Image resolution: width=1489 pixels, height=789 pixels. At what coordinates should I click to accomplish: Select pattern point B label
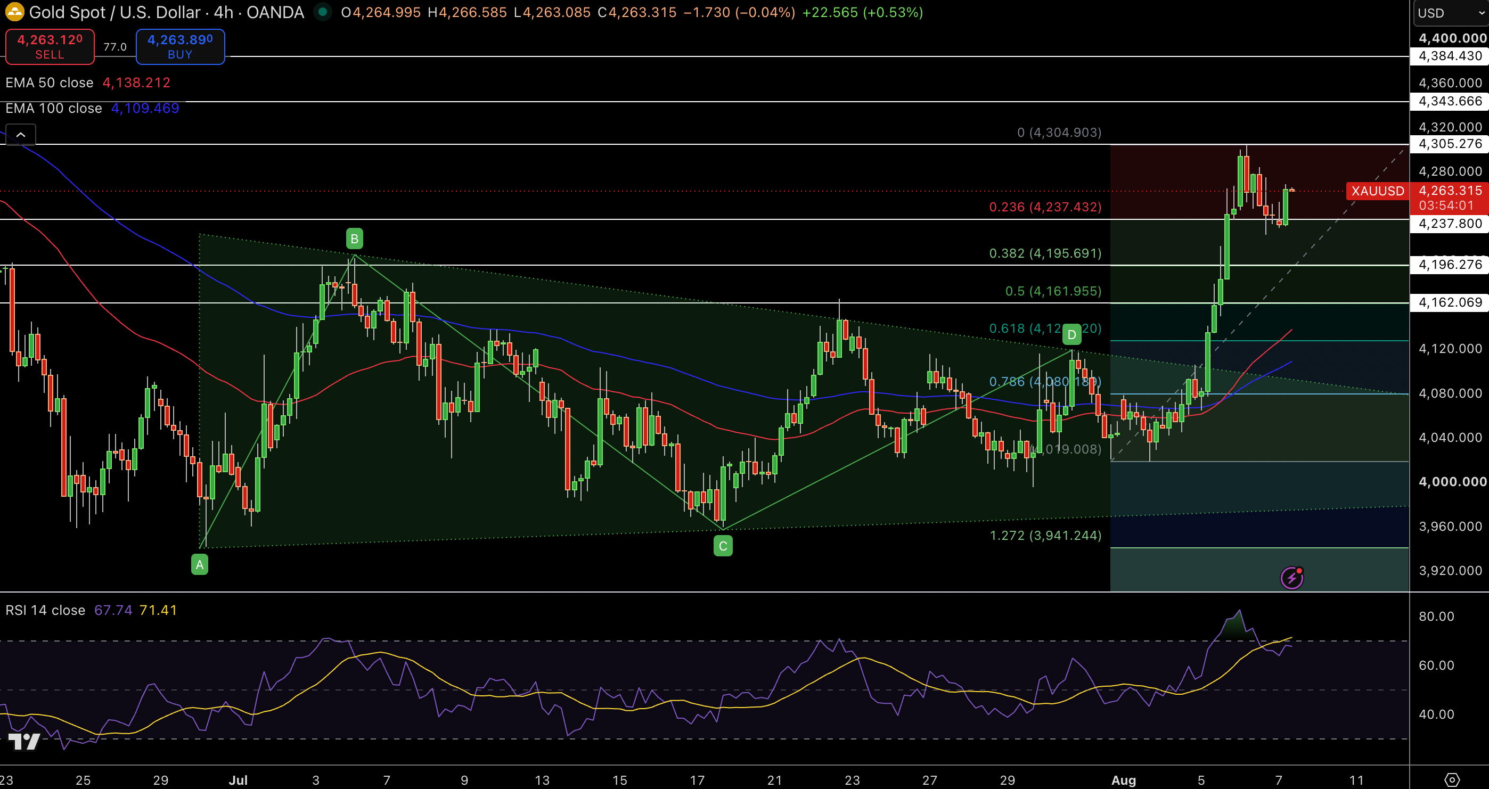354,238
